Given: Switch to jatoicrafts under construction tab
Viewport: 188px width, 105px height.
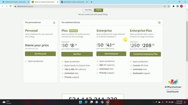Looking at the screenshot, I should coord(74,2).
